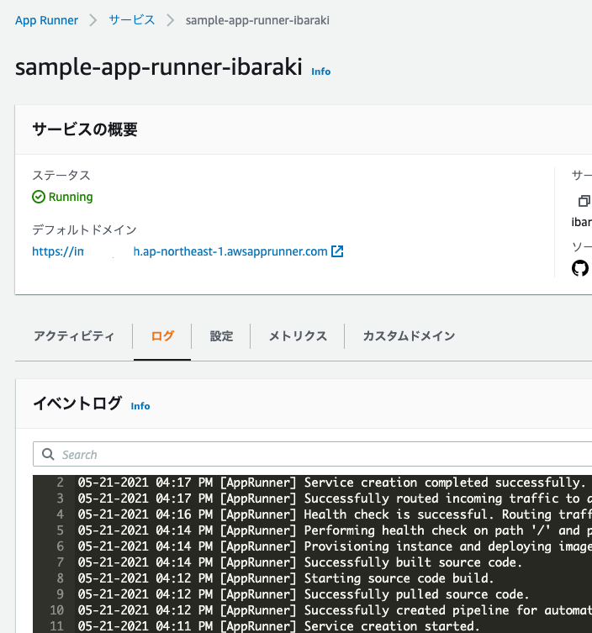Click the デフォルトドメイン label
592x633 pixels.
coord(84,229)
